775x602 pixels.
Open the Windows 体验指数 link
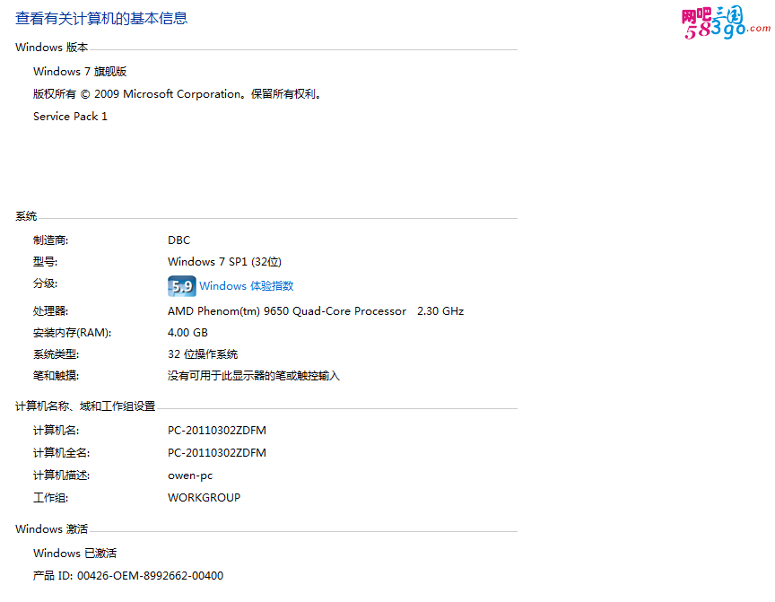point(246,286)
